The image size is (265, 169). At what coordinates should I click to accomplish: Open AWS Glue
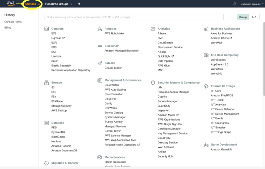click(164, 65)
